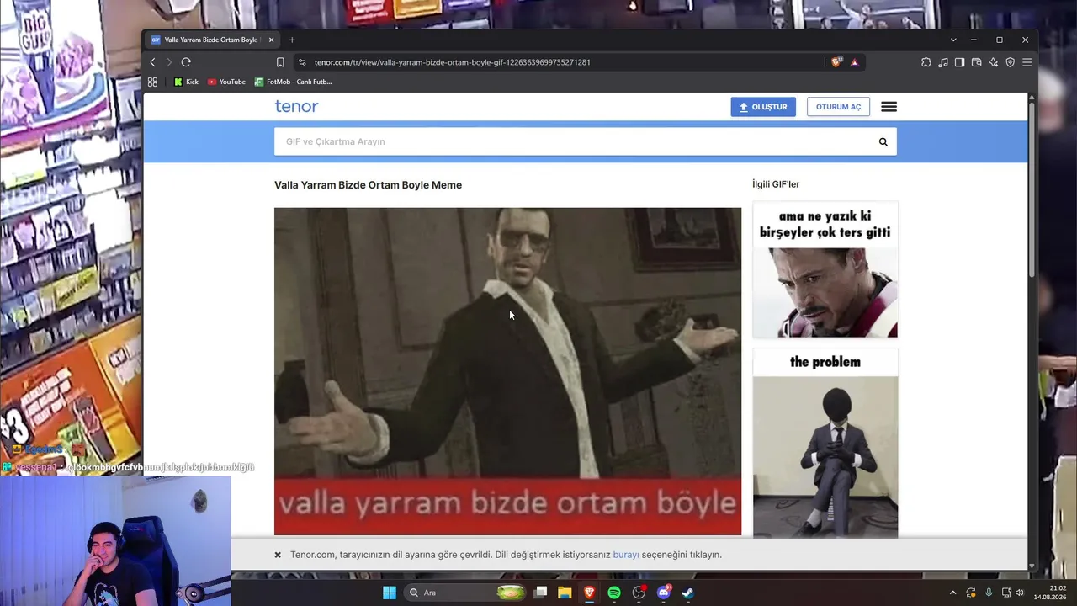Open Steam from the taskbar

tap(687, 593)
